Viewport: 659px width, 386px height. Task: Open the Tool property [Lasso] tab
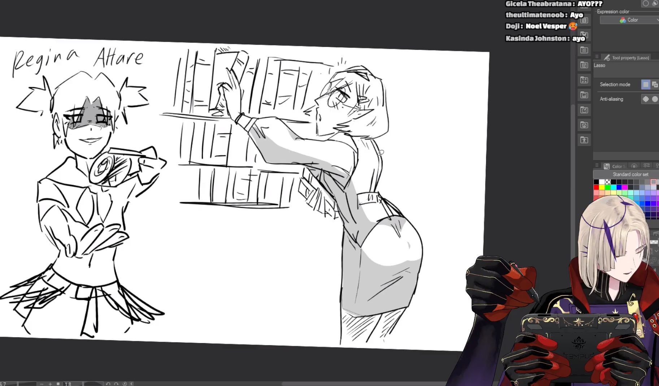pos(627,58)
